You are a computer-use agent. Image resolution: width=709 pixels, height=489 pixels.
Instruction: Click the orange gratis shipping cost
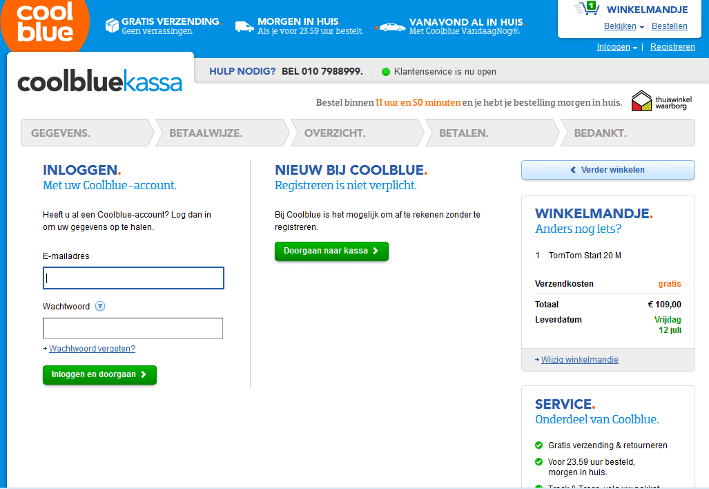(670, 284)
